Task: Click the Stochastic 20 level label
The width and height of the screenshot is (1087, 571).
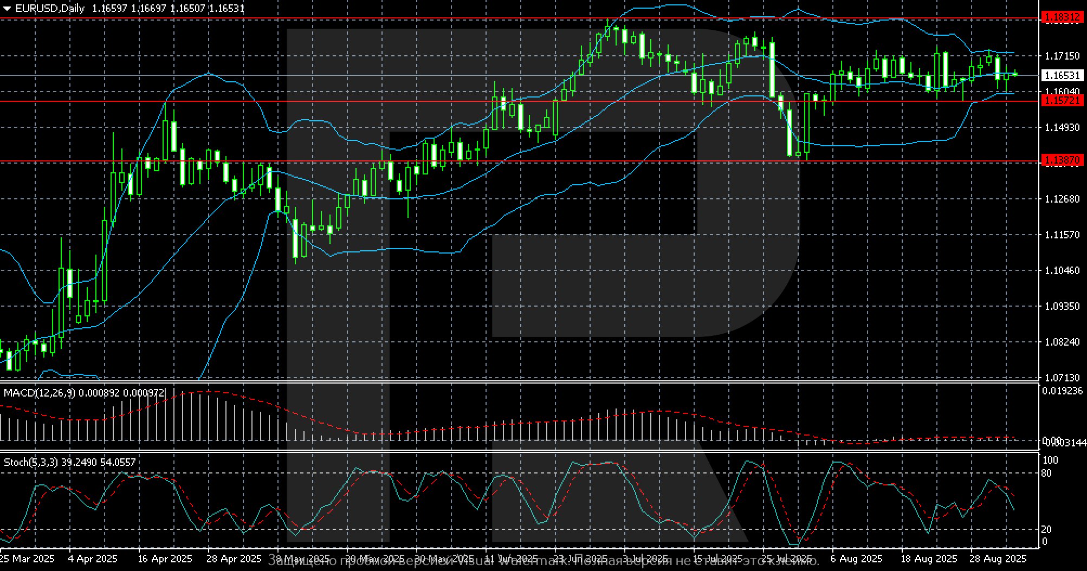Action: pyautogui.click(x=1047, y=529)
